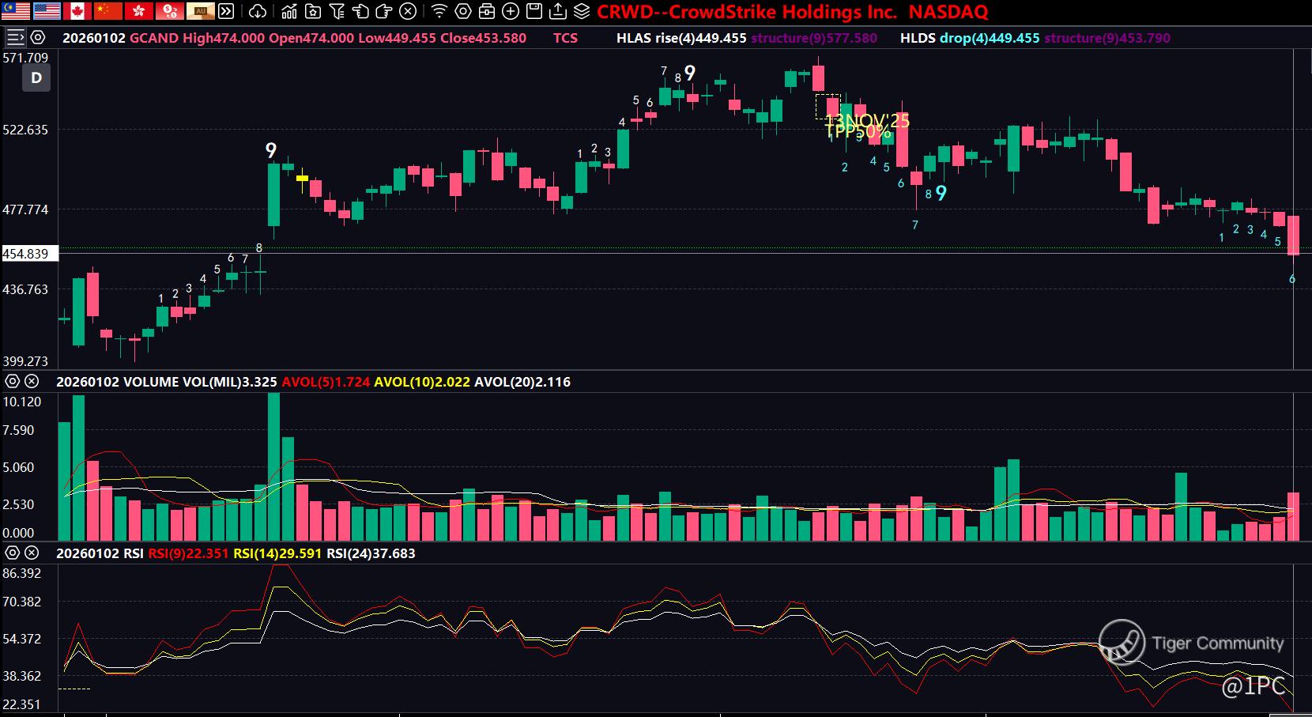Click the cyan 9 countdown marker

[x=941, y=194]
